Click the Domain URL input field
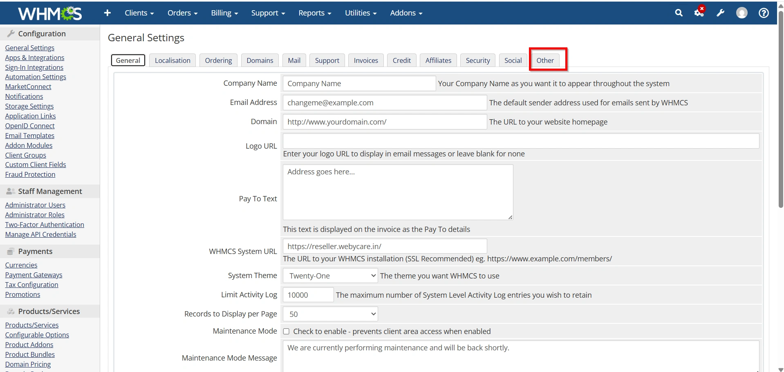The height and width of the screenshot is (372, 784). tap(385, 122)
